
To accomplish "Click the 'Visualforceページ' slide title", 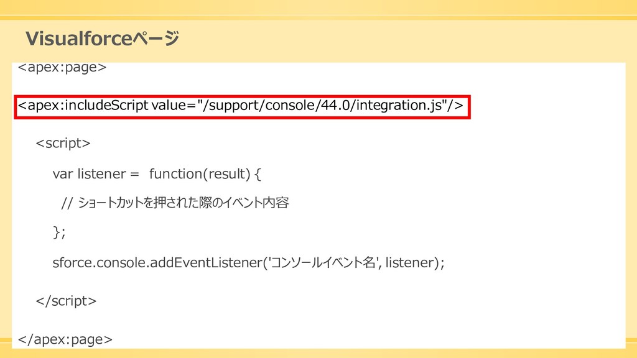I will click(103, 39).
